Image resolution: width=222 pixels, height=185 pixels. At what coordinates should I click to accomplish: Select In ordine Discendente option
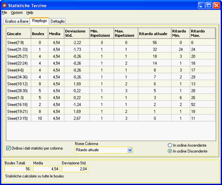170,151
